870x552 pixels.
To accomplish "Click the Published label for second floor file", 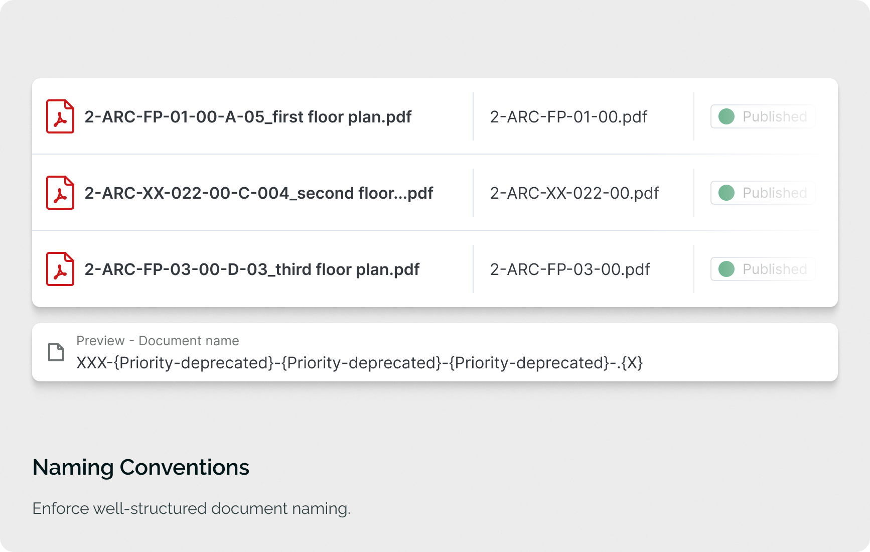I will point(774,193).
